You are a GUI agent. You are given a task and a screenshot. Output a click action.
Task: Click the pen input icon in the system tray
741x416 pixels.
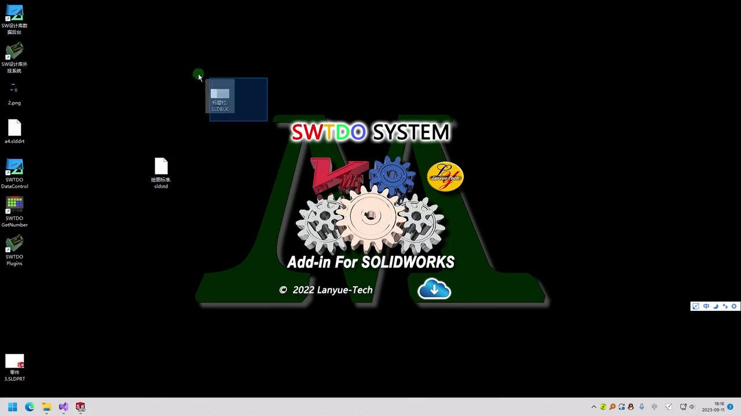pyautogui.click(x=669, y=407)
